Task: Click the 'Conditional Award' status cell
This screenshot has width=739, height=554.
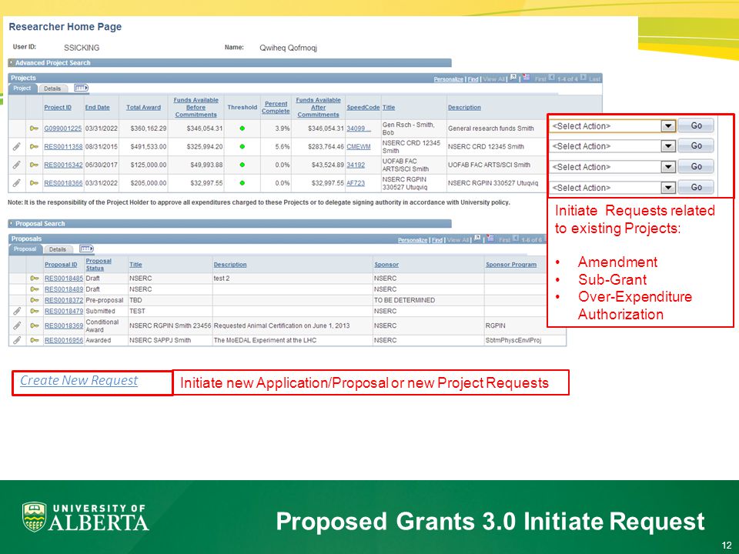Action: pos(102,325)
